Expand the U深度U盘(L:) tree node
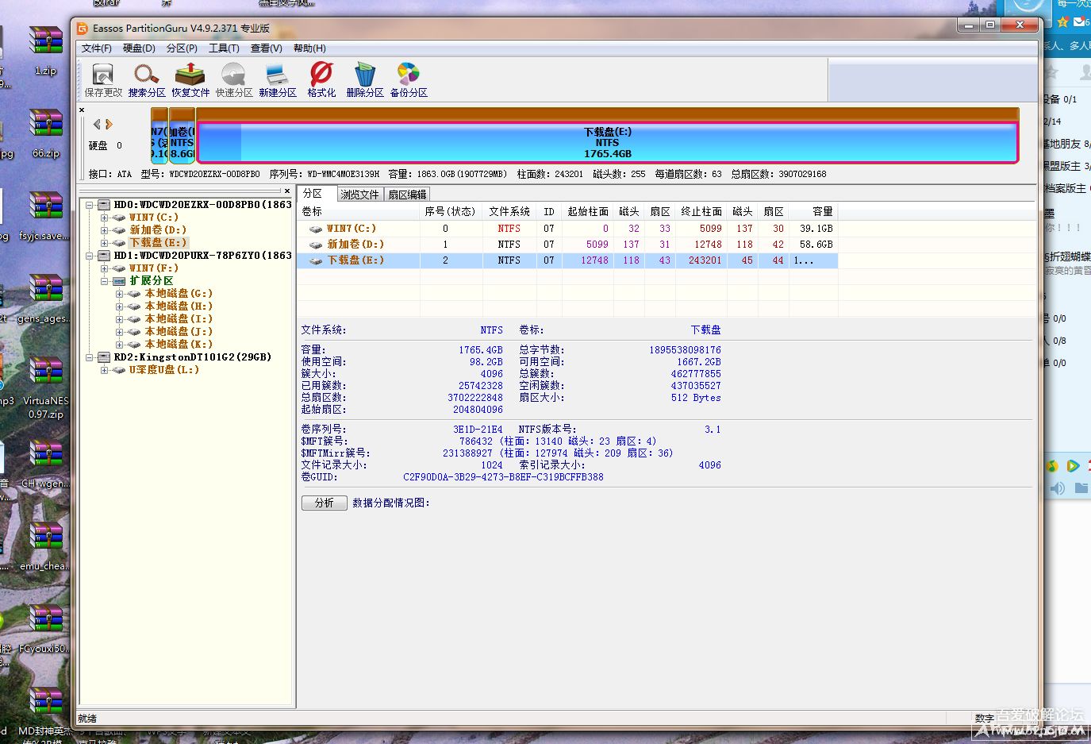The width and height of the screenshot is (1091, 744). pyautogui.click(x=104, y=370)
